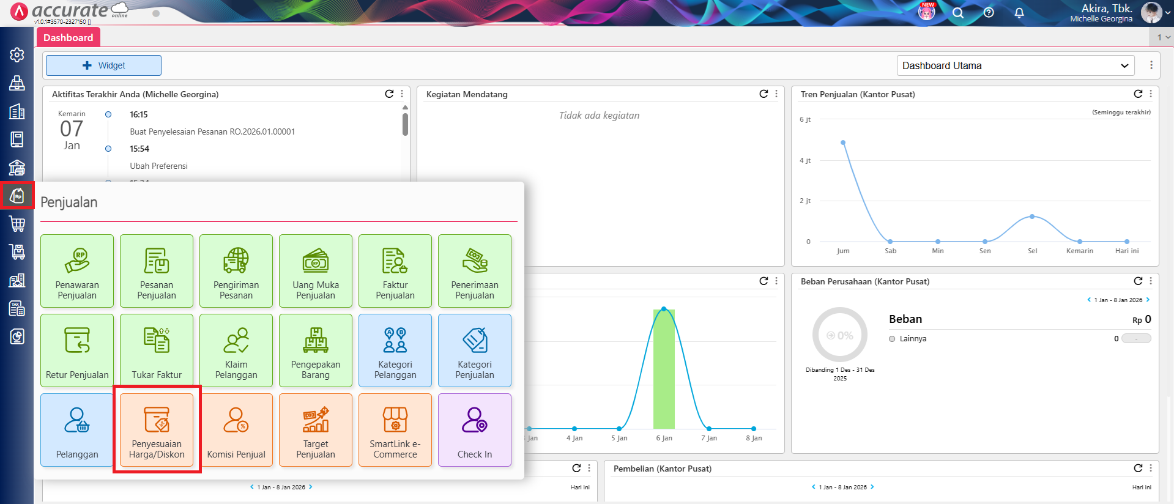1174x504 pixels.
Task: Open the Check In tile
Action: [475, 430]
